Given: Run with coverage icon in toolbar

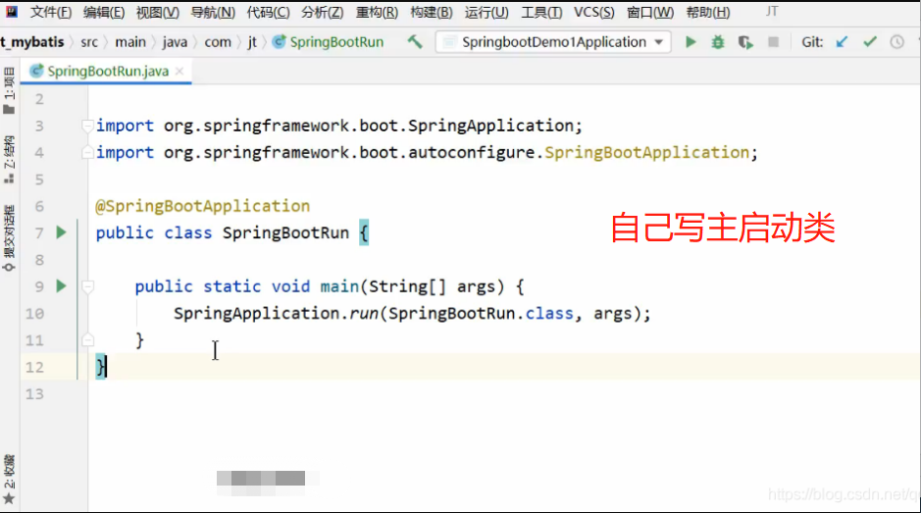Looking at the screenshot, I should [x=745, y=42].
